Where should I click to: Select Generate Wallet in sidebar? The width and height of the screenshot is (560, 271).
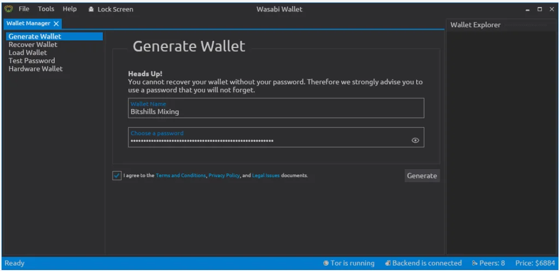[54, 37]
